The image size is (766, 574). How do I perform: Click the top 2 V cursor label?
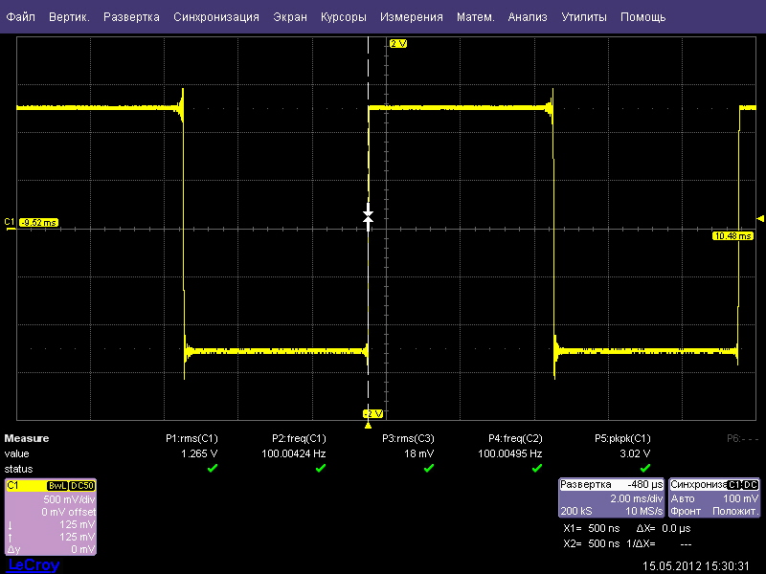coord(398,44)
